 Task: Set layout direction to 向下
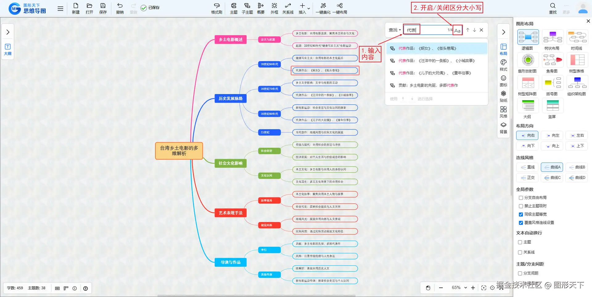point(527,146)
